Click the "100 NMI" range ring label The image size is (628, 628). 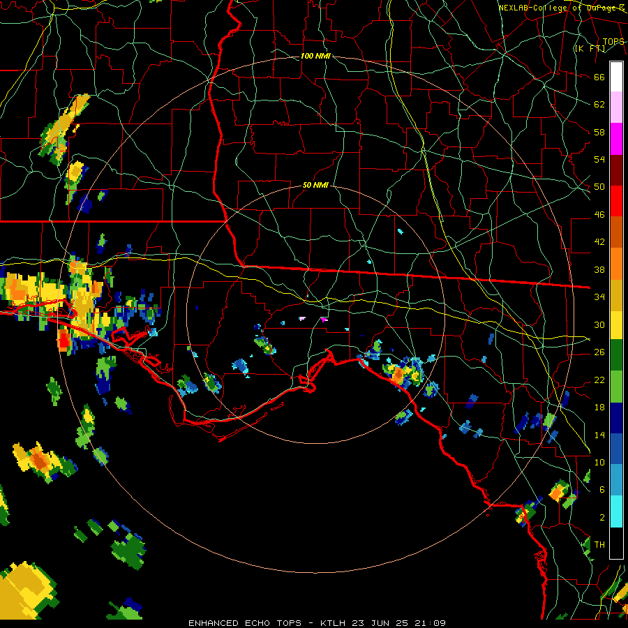[x=315, y=56]
